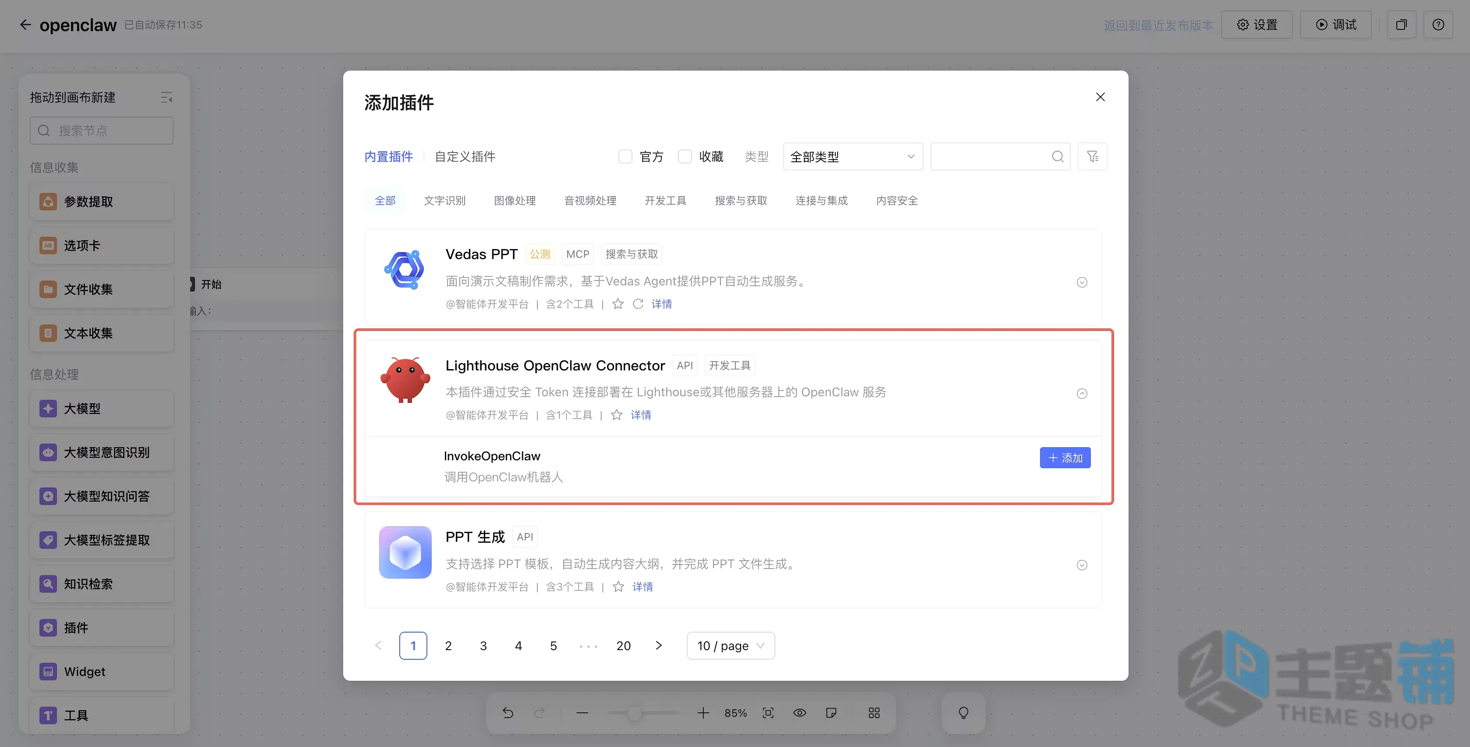Select the 全部 category tab
The height and width of the screenshot is (747, 1470).
(x=385, y=200)
